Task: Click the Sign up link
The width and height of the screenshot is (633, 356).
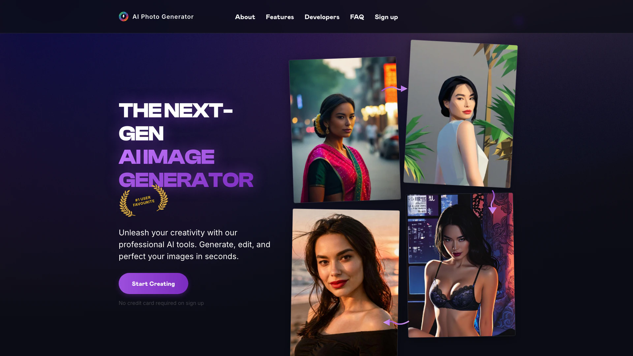Action: click(x=386, y=17)
